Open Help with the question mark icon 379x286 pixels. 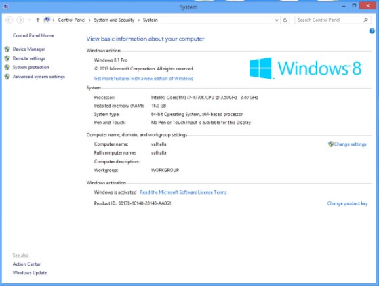pos(372,31)
